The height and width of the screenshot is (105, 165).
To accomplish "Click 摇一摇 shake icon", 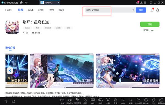I will [x=146, y=101].
